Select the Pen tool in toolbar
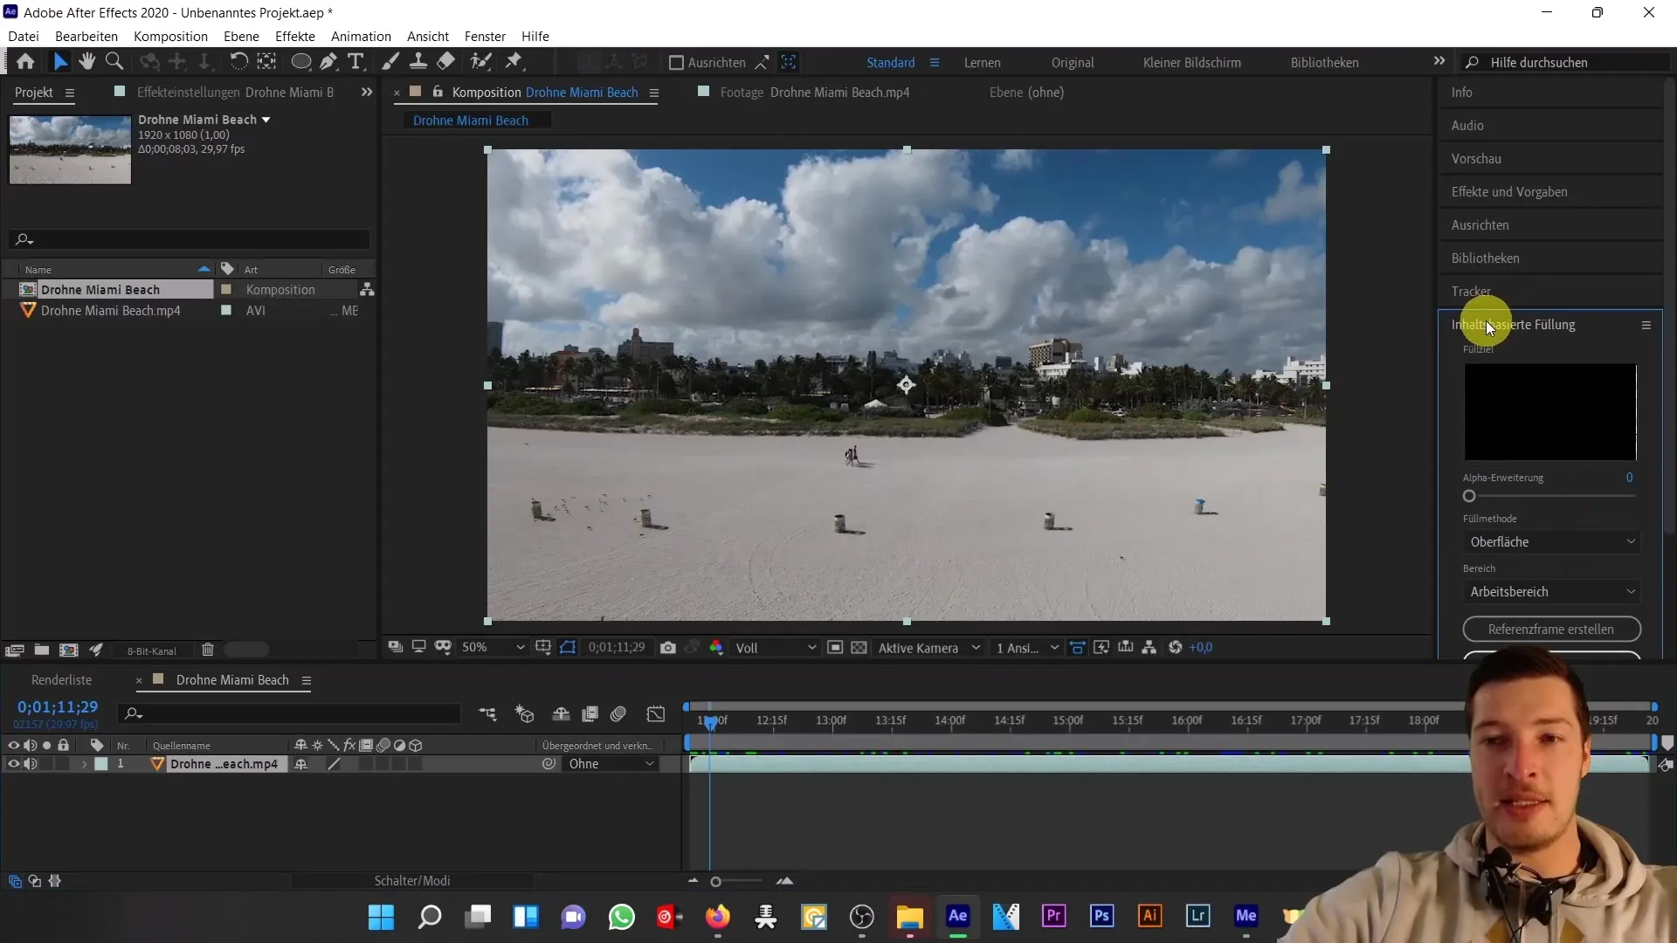The image size is (1677, 943). (328, 62)
